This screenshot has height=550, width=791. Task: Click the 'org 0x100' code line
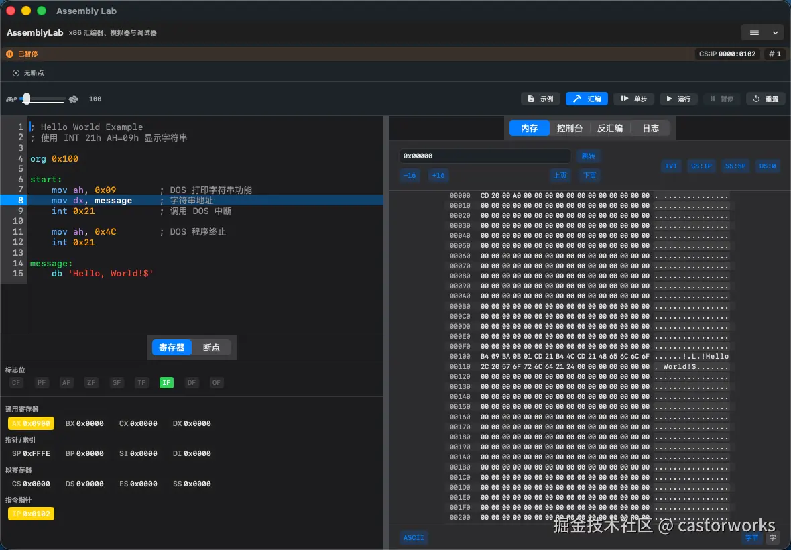point(54,158)
